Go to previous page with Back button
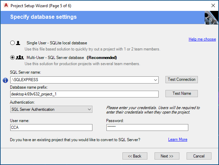219x165 pixels. click(135, 156)
